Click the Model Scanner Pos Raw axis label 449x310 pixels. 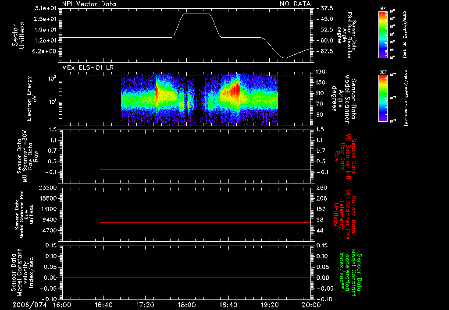24,215
